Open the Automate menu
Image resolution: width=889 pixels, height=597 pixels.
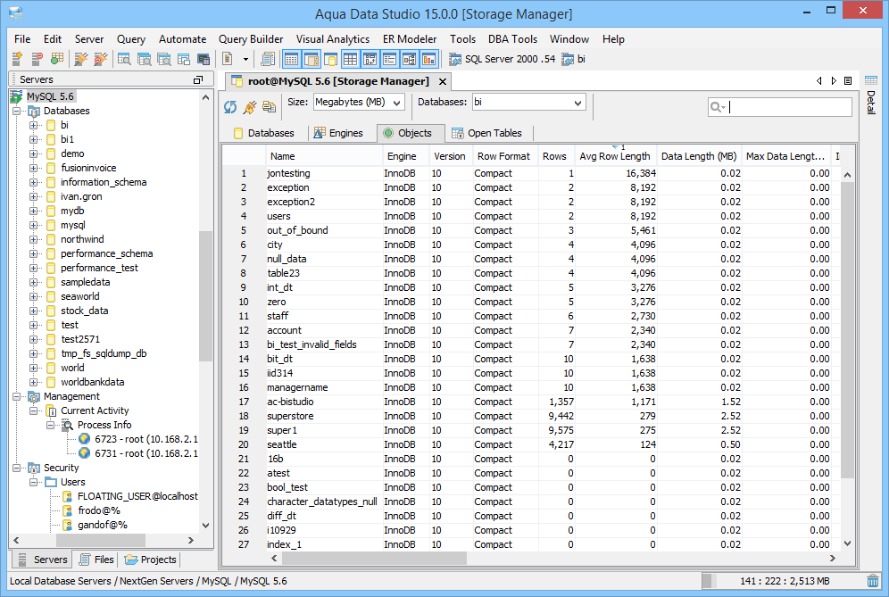183,39
